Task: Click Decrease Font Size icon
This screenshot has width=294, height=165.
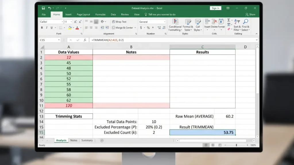Action: coord(80,22)
